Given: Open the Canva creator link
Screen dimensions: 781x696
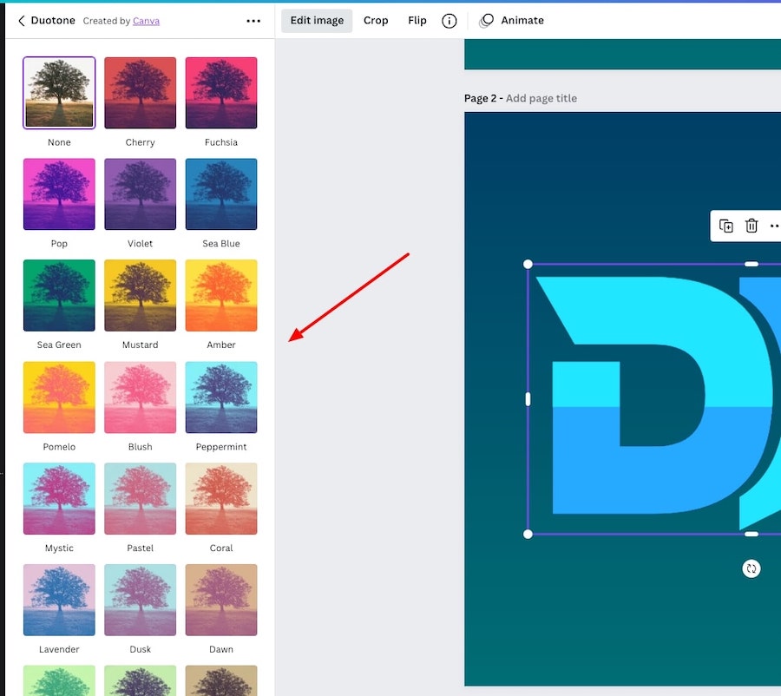Looking at the screenshot, I should point(146,21).
